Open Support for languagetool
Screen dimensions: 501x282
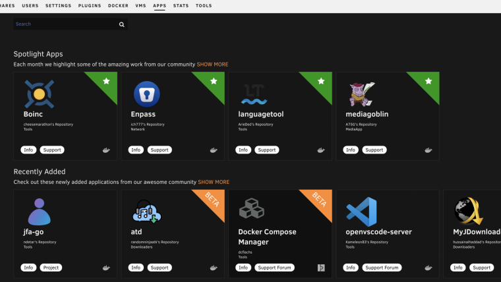click(x=267, y=150)
